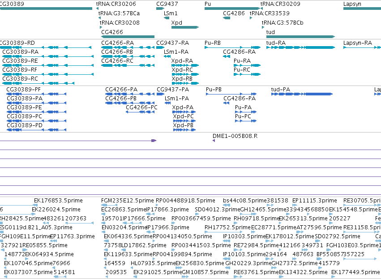This screenshot has width=381, height=279.
Task: Click the DME1-005B08.R feature label
Action: [235, 136]
